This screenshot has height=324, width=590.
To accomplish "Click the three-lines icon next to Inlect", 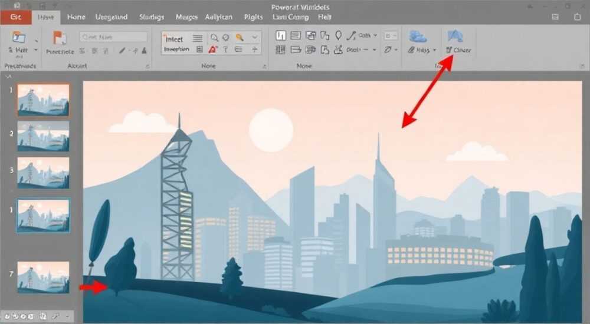I will [x=198, y=38].
